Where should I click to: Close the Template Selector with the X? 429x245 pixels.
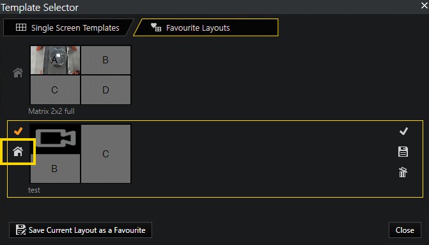(x=425, y=5)
